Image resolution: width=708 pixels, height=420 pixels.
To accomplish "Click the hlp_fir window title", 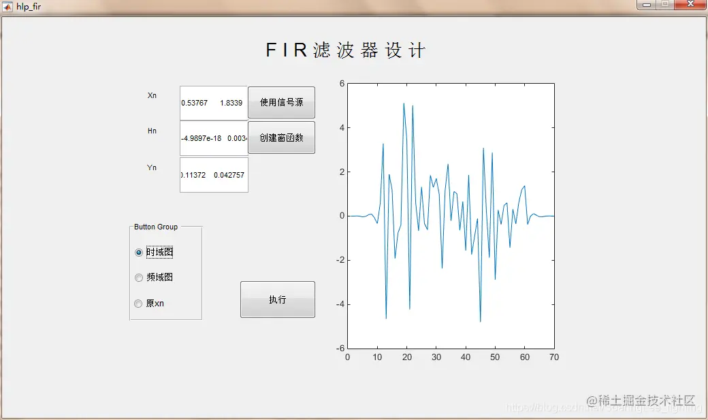I will coord(29,7).
